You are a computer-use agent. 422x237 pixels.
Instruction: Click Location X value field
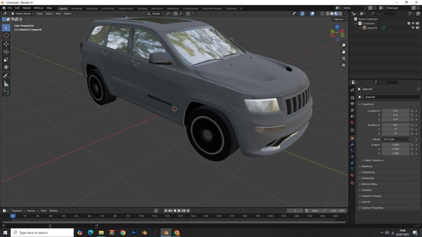pyautogui.click(x=395, y=111)
